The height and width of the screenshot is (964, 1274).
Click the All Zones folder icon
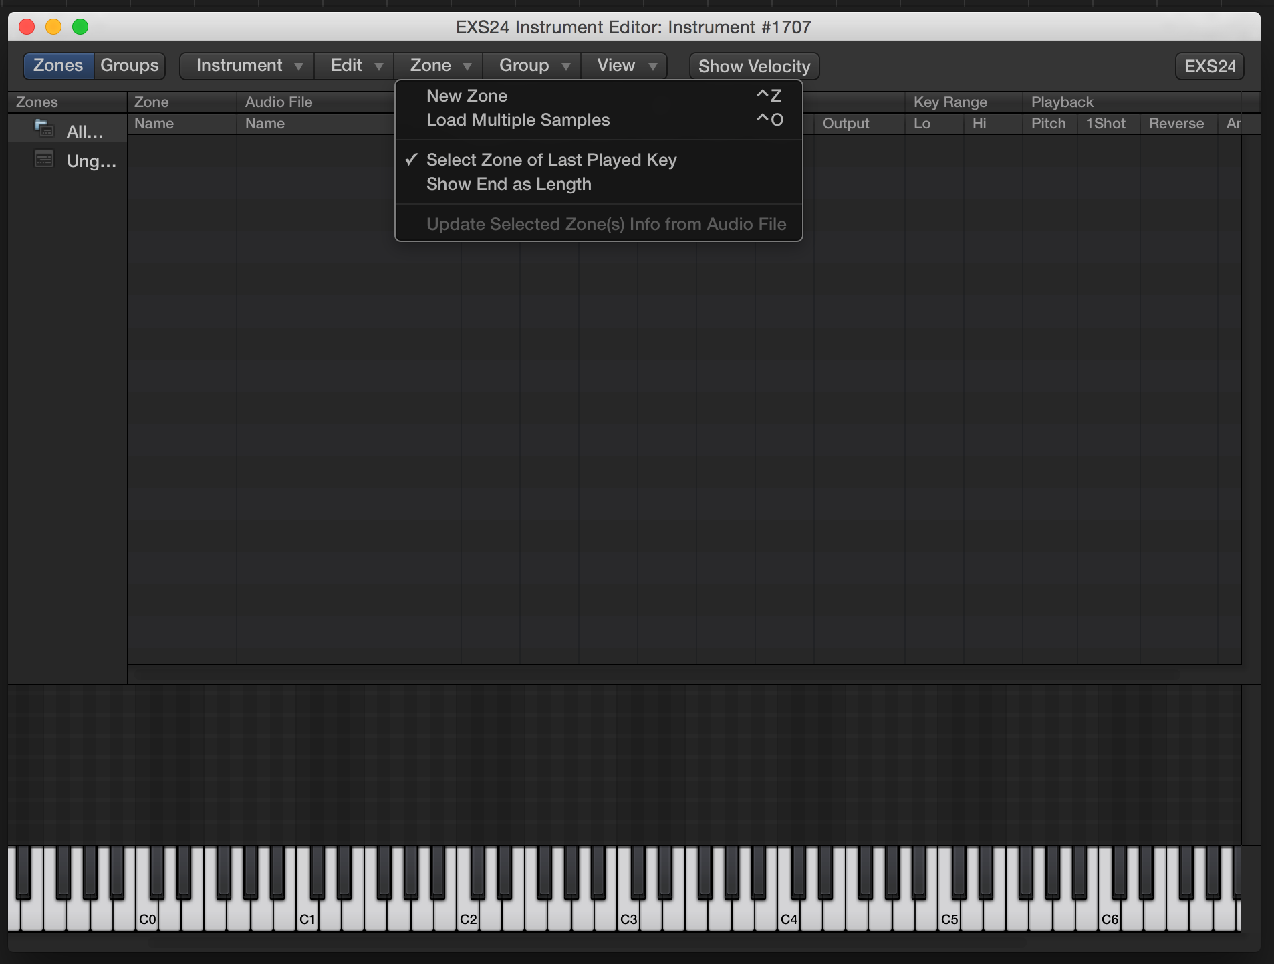[x=44, y=128]
